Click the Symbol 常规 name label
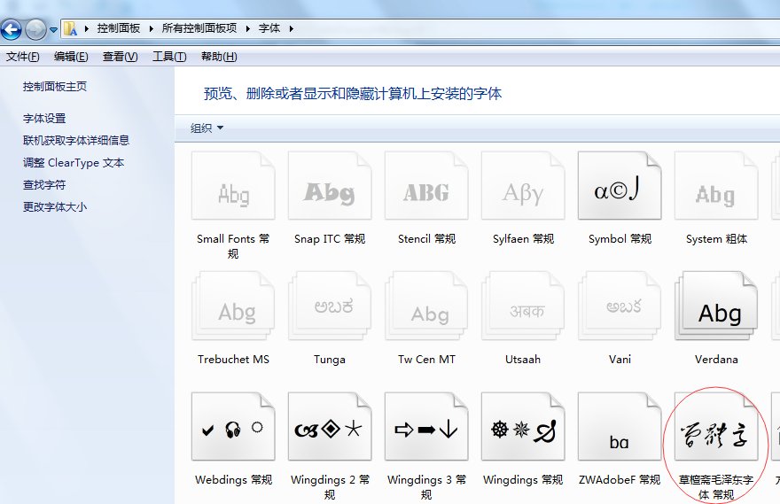The height and width of the screenshot is (504, 780). click(x=620, y=239)
